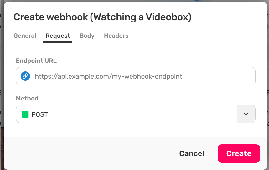
Task: Click blank dialog space below Method dropdown
Action: 135,130
